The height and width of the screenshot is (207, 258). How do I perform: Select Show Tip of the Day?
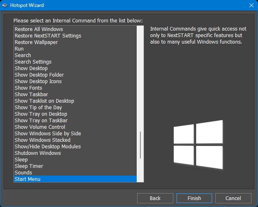(75, 107)
